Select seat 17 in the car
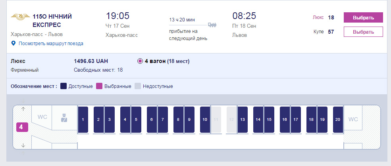Screen dimensions: 391x166 click(296, 120)
